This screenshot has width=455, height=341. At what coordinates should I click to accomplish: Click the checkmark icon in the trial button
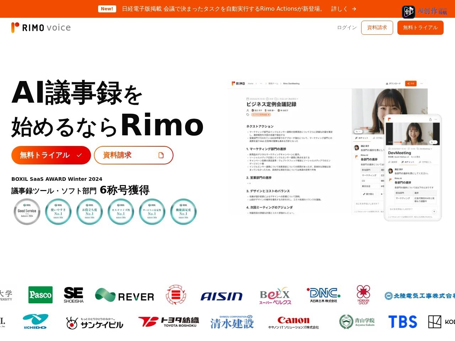click(79, 155)
